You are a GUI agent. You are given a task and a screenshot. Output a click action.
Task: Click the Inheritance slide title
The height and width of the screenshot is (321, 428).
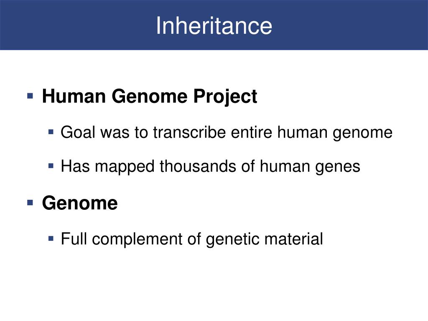click(x=214, y=25)
